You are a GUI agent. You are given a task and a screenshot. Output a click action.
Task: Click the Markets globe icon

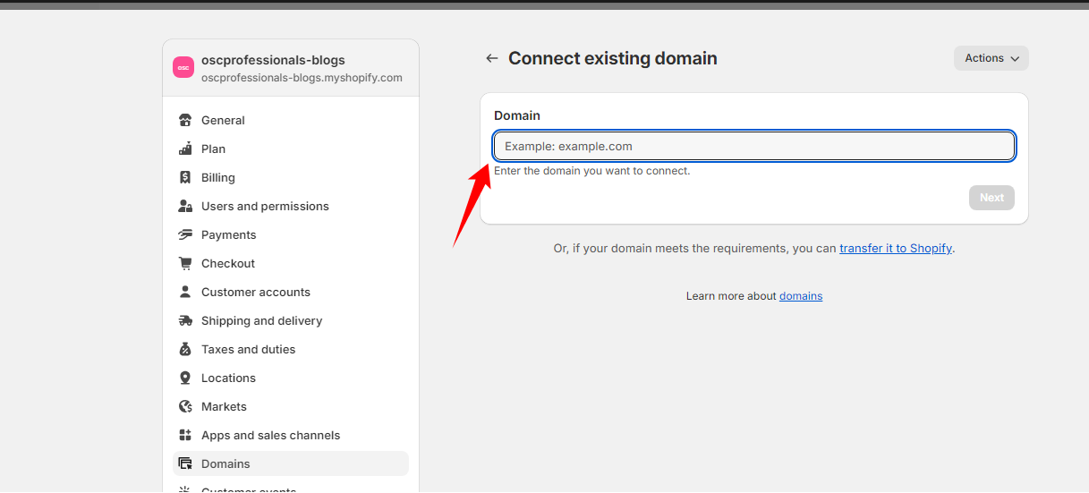(x=185, y=406)
